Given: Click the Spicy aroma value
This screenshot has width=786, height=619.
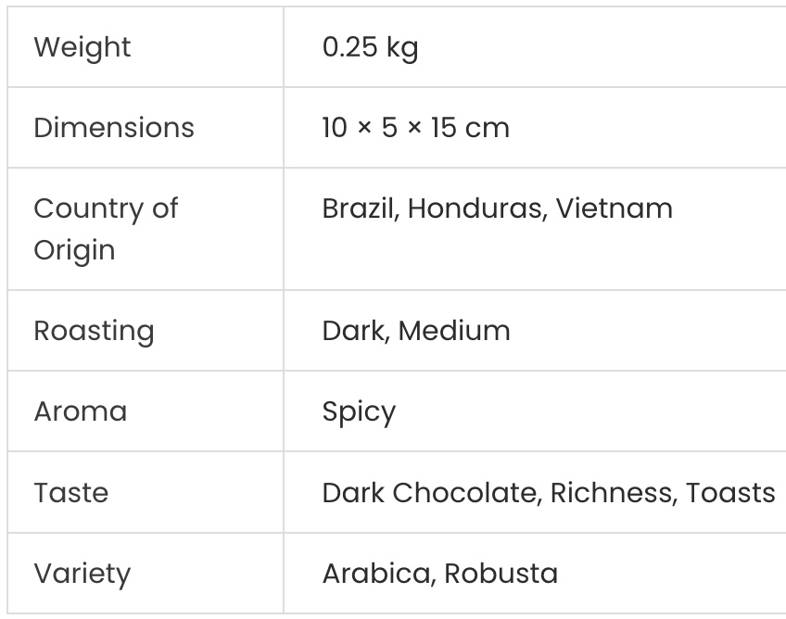Looking at the screenshot, I should 359,412.
